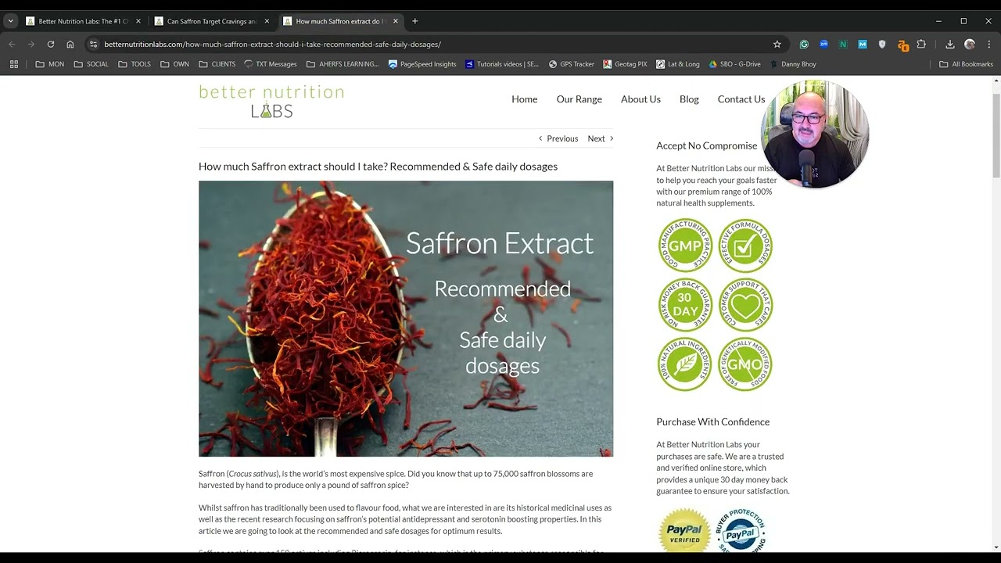Click the Effective Formula Dosages badge
Screen dimensions: 1001x563
tap(745, 246)
